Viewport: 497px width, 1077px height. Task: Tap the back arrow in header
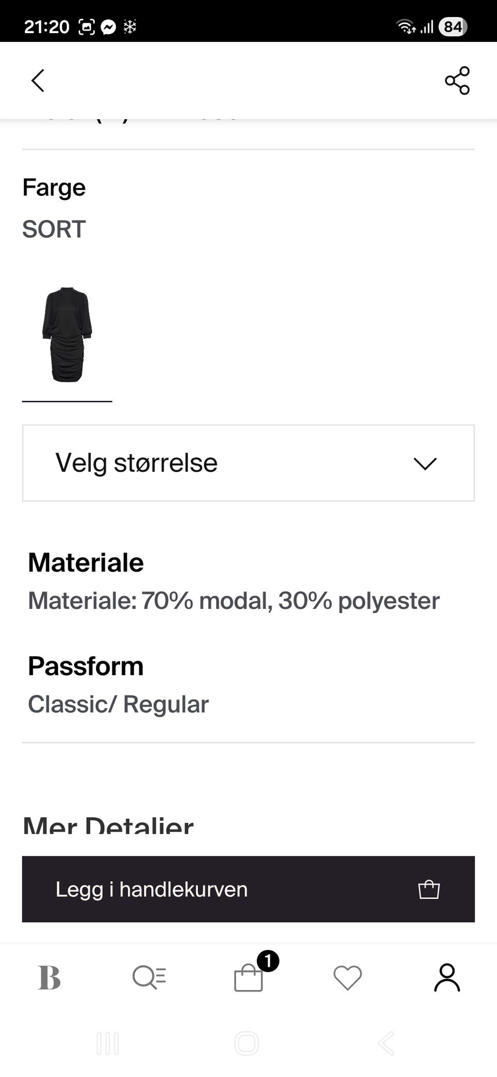[x=38, y=81]
